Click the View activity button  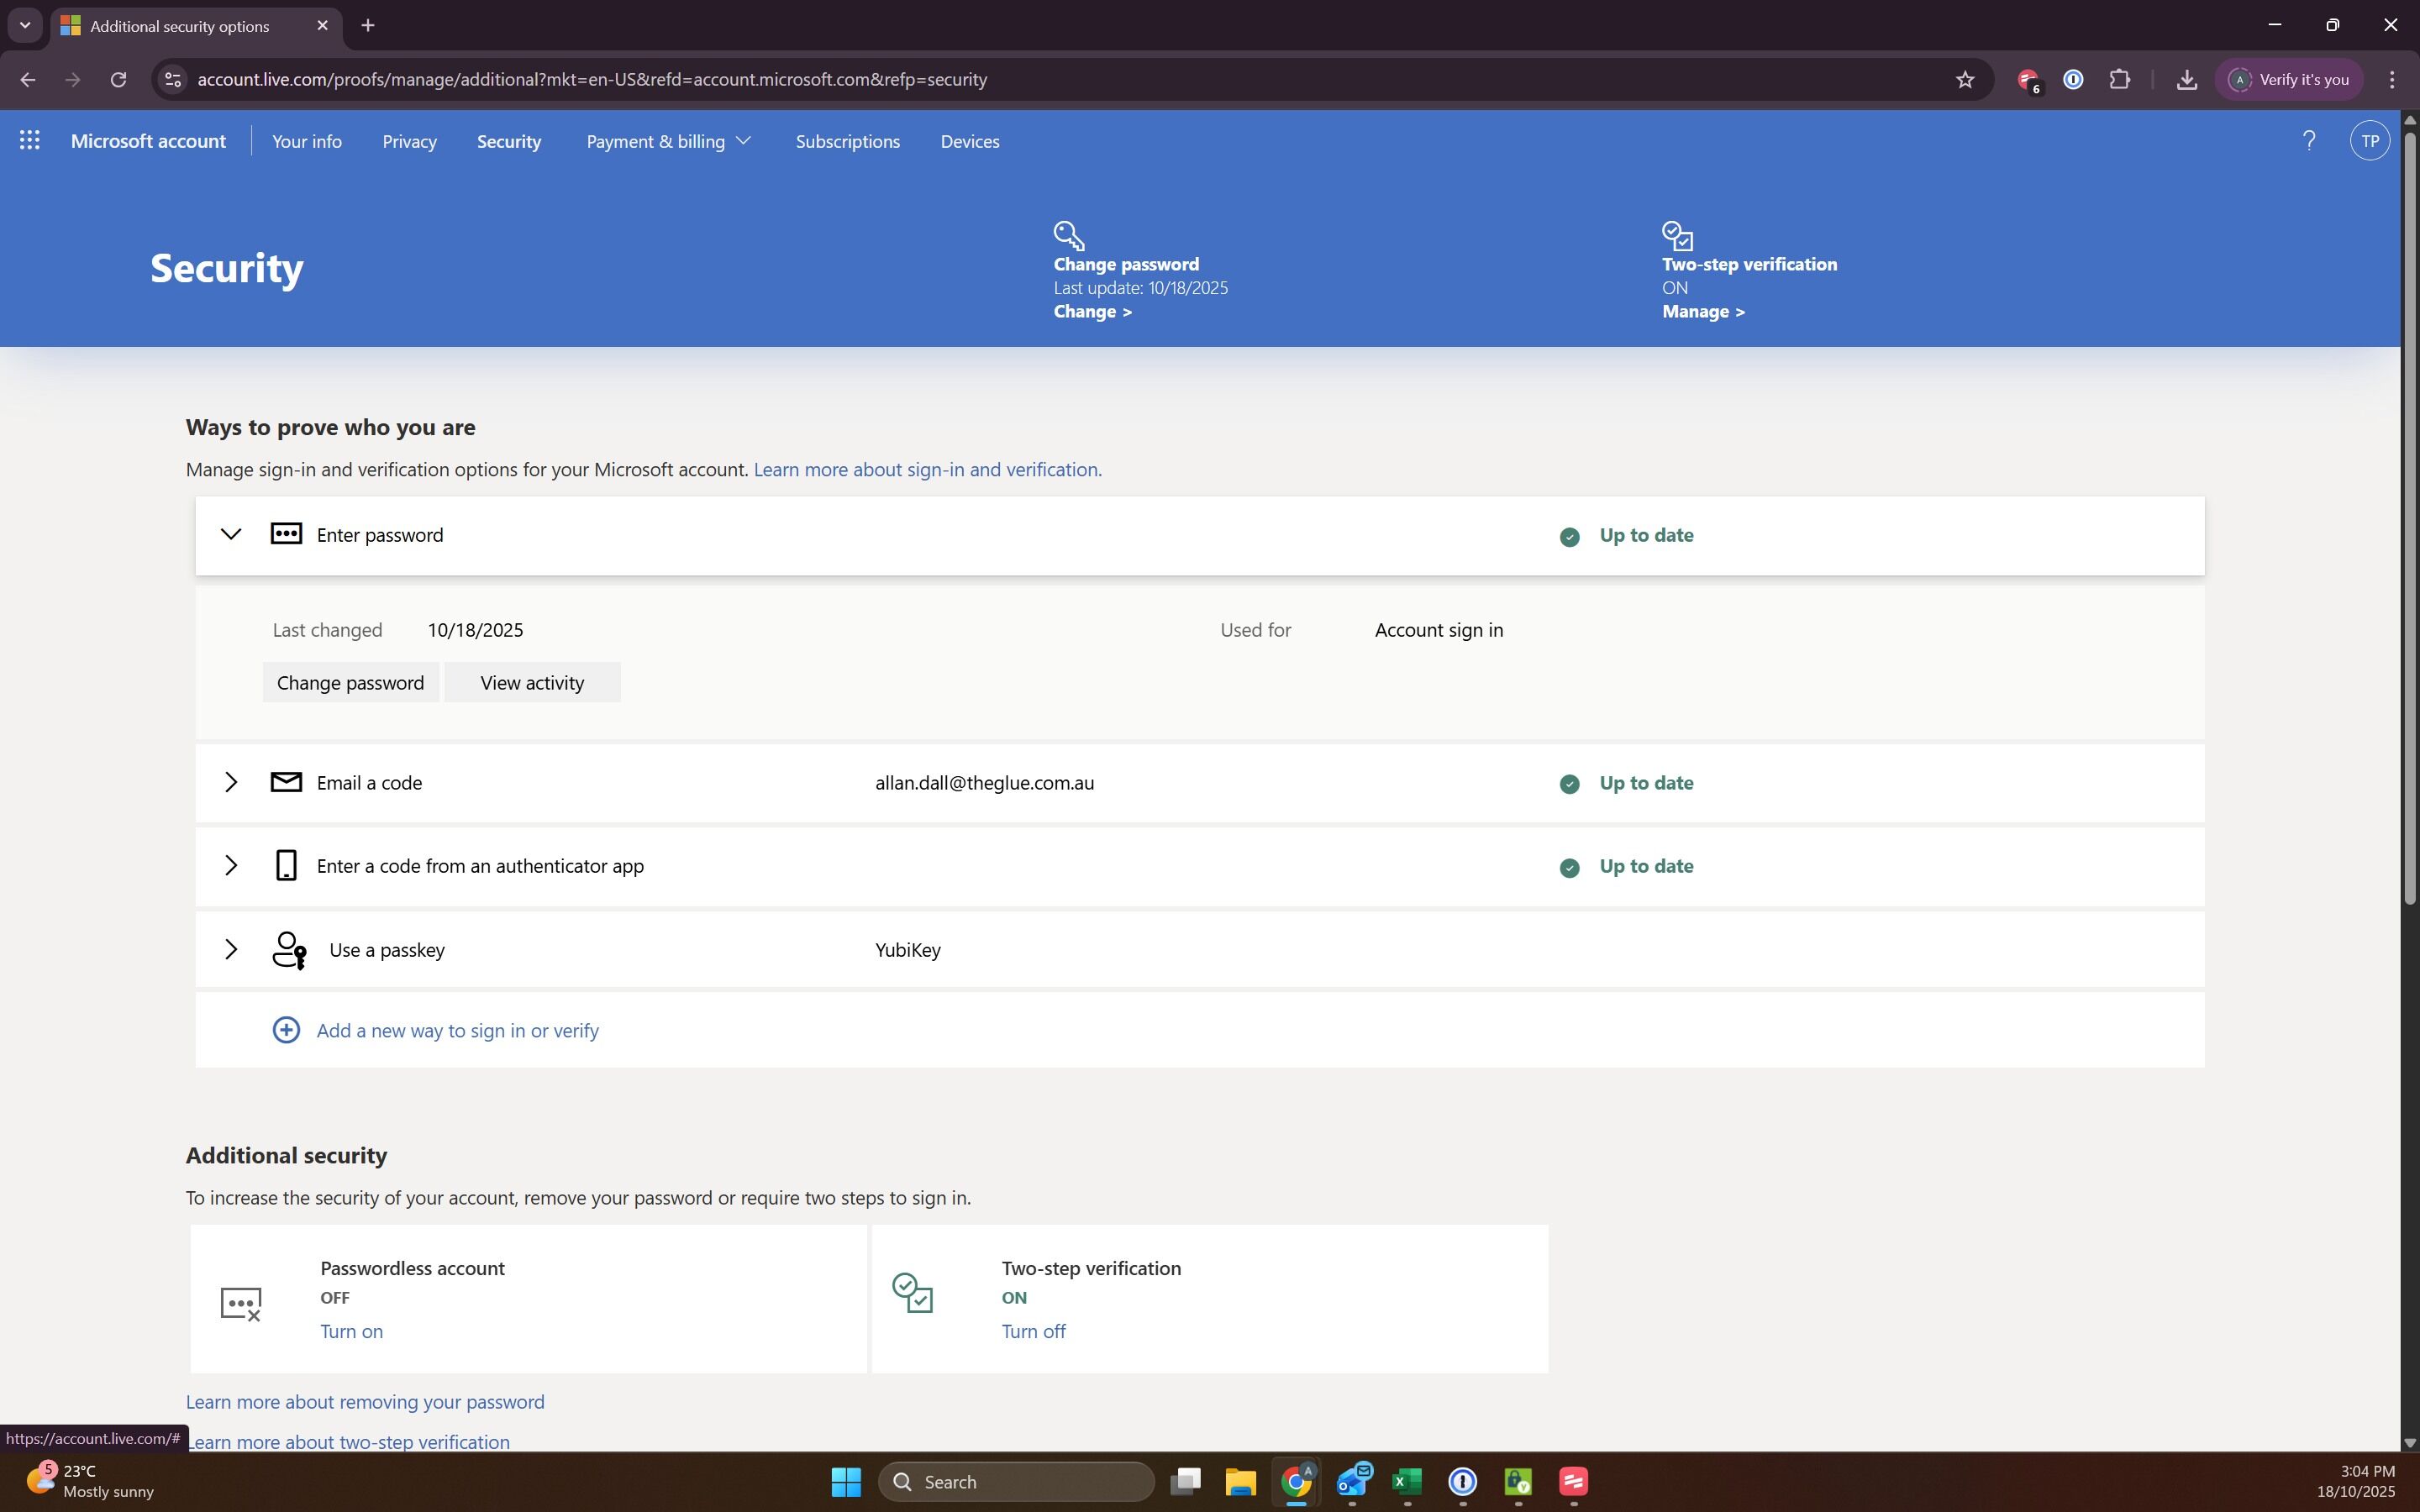coord(532,682)
